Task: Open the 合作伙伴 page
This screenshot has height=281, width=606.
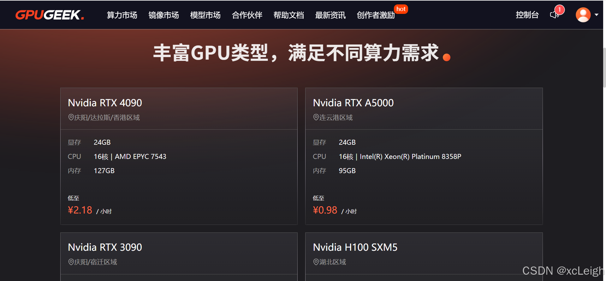Action: click(247, 15)
